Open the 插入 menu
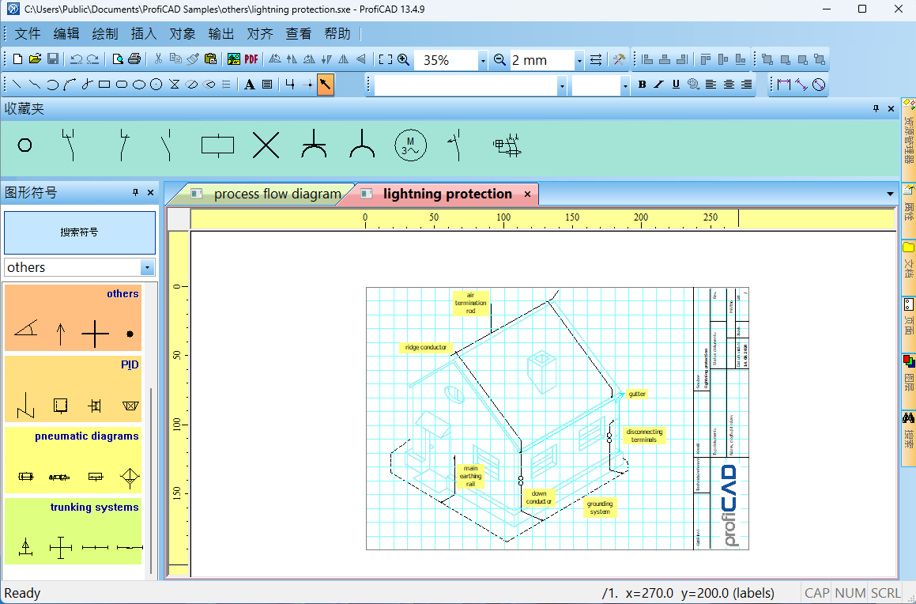Screen dimensions: 916x604 pyautogui.click(x=144, y=34)
